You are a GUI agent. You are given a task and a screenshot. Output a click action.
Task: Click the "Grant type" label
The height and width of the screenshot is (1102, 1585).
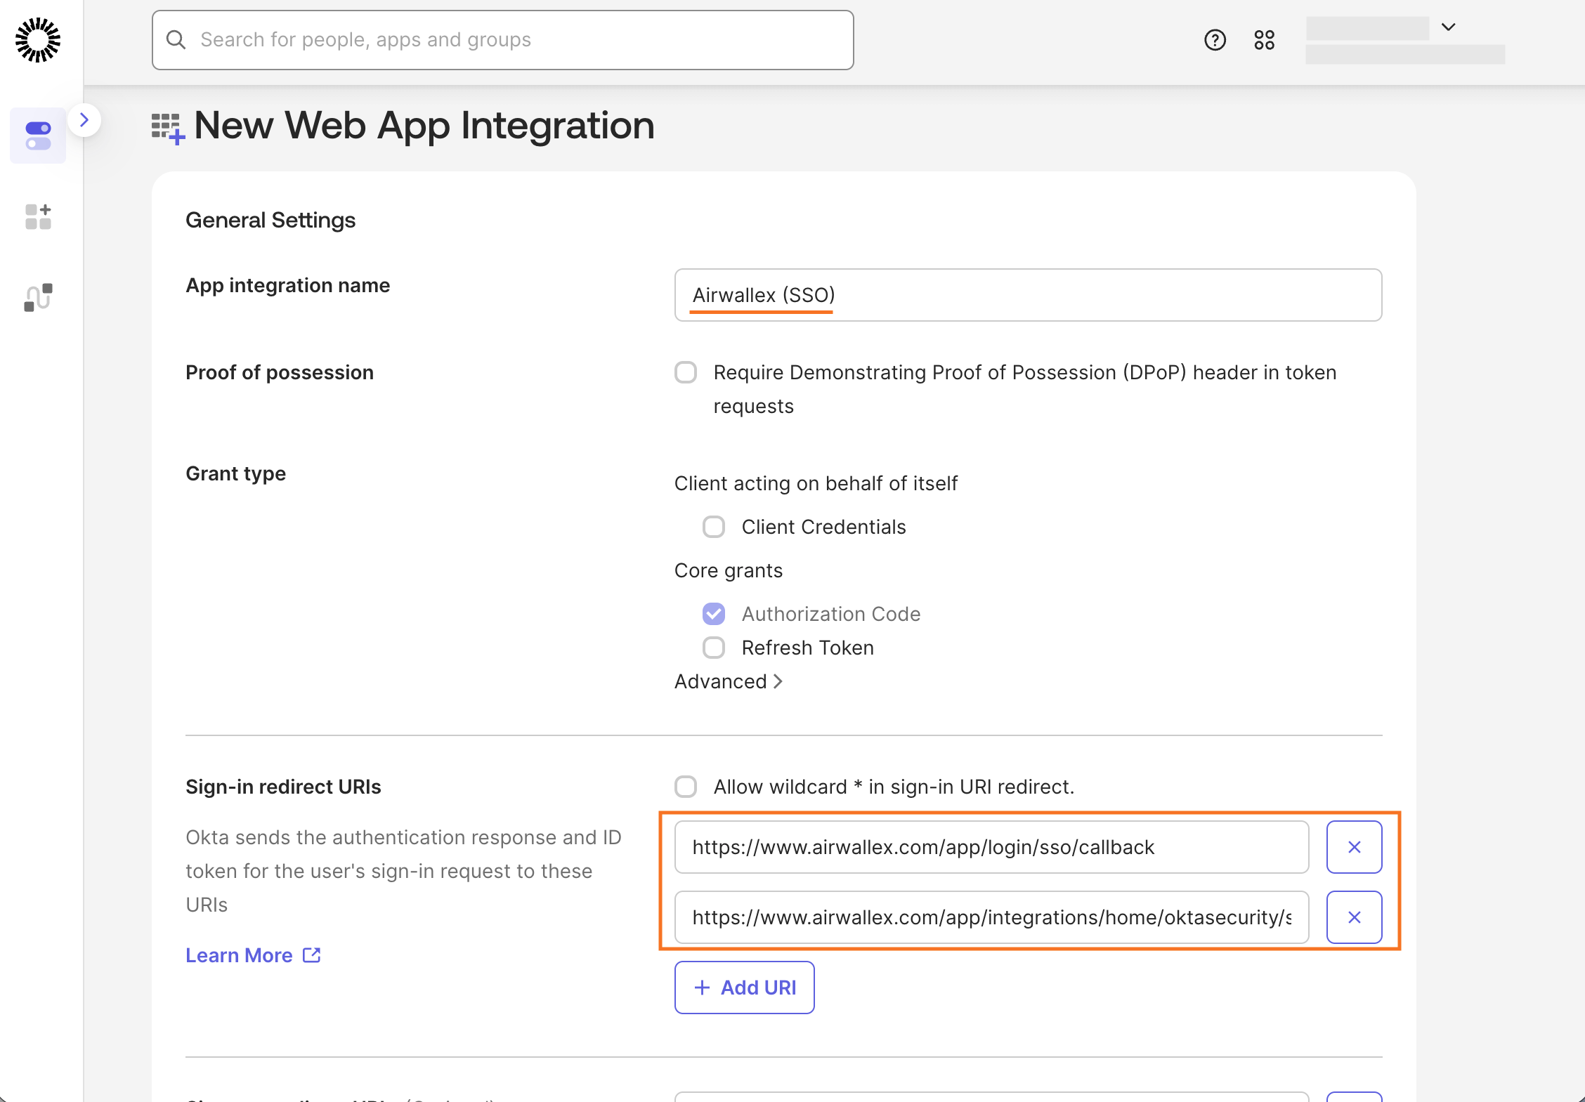[x=235, y=474]
